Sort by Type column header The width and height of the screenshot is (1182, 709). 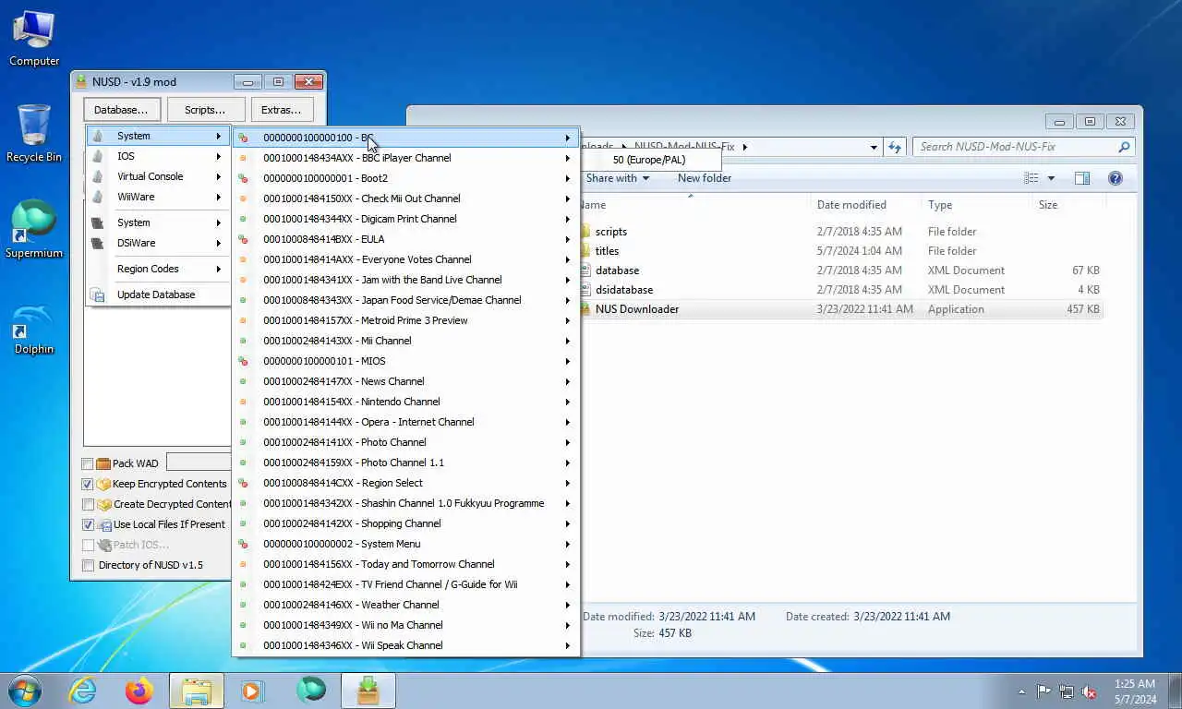click(977, 205)
